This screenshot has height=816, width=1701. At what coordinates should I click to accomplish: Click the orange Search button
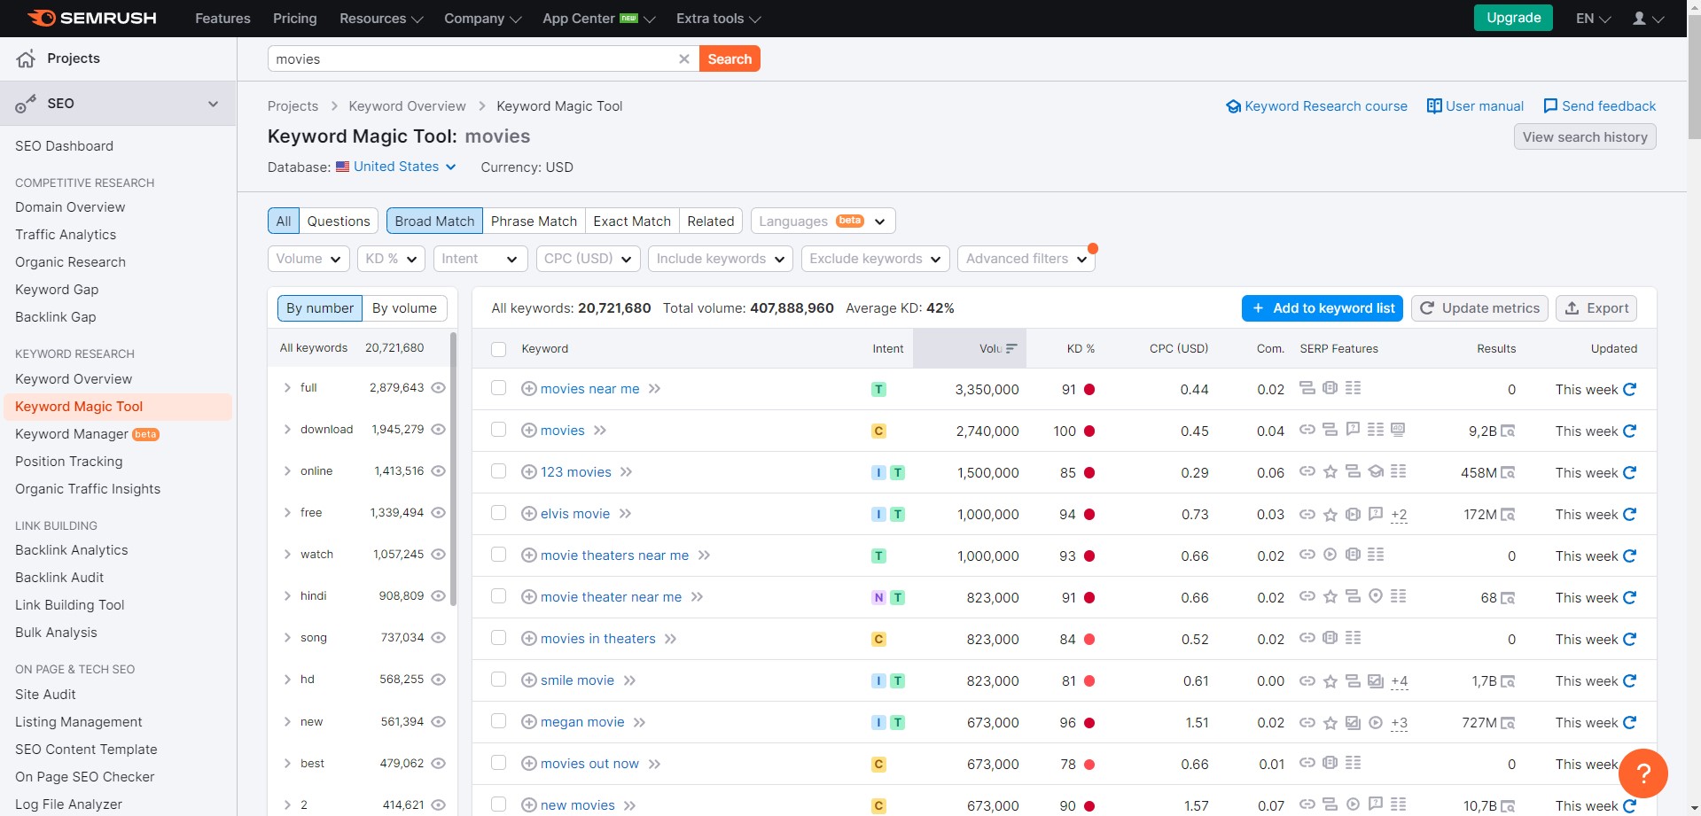click(730, 59)
